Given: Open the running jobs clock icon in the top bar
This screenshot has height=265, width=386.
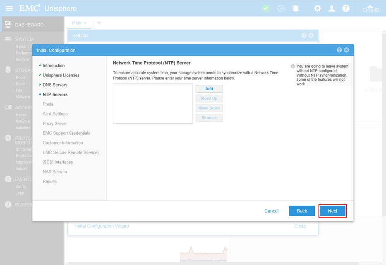Looking at the screenshot, I should coord(281,9).
